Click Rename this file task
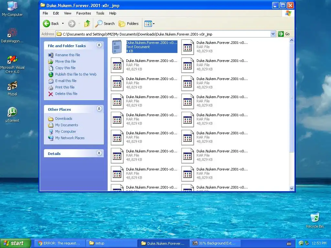Screen dimensions: 331x248 (68, 55)
